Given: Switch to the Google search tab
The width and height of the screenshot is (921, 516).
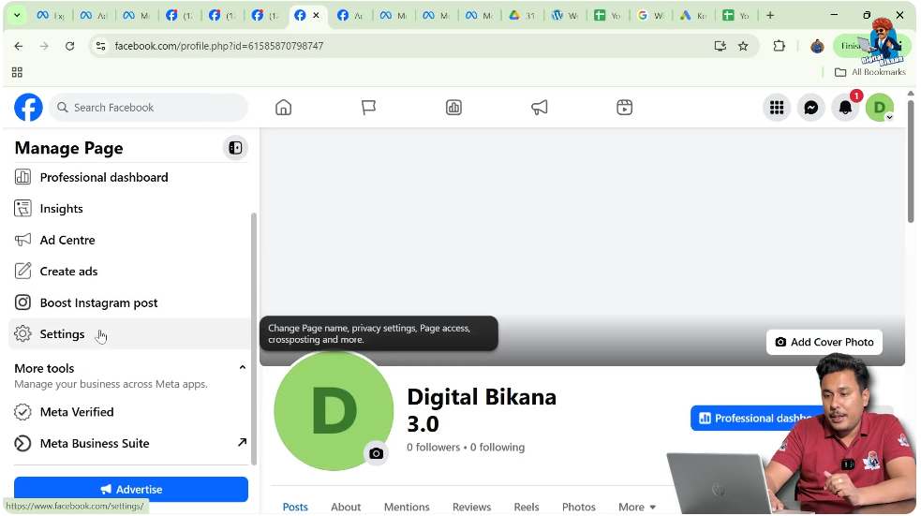Looking at the screenshot, I should point(650,16).
